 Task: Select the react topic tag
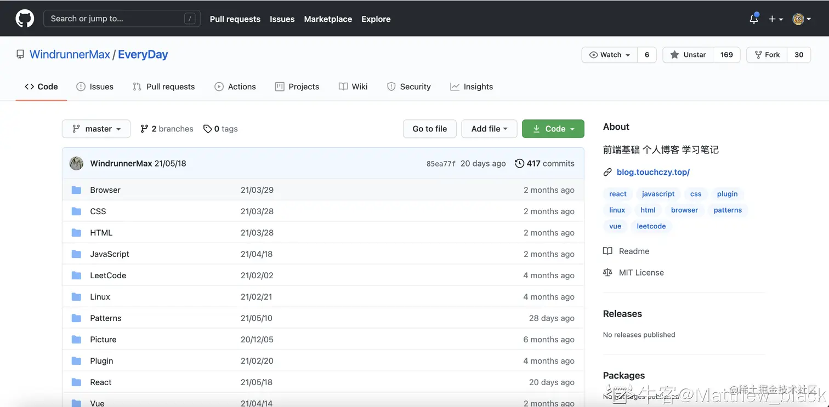618,194
